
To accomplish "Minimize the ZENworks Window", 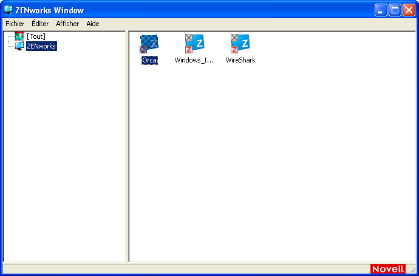I will coord(381,10).
